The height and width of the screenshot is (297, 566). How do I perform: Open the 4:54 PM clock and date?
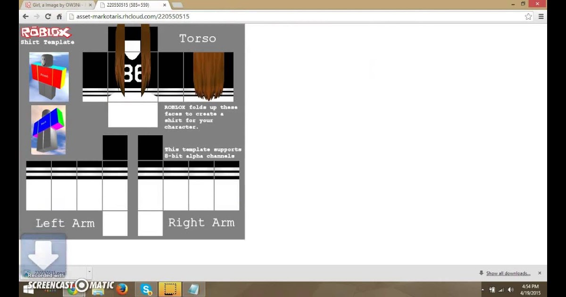[530, 289]
